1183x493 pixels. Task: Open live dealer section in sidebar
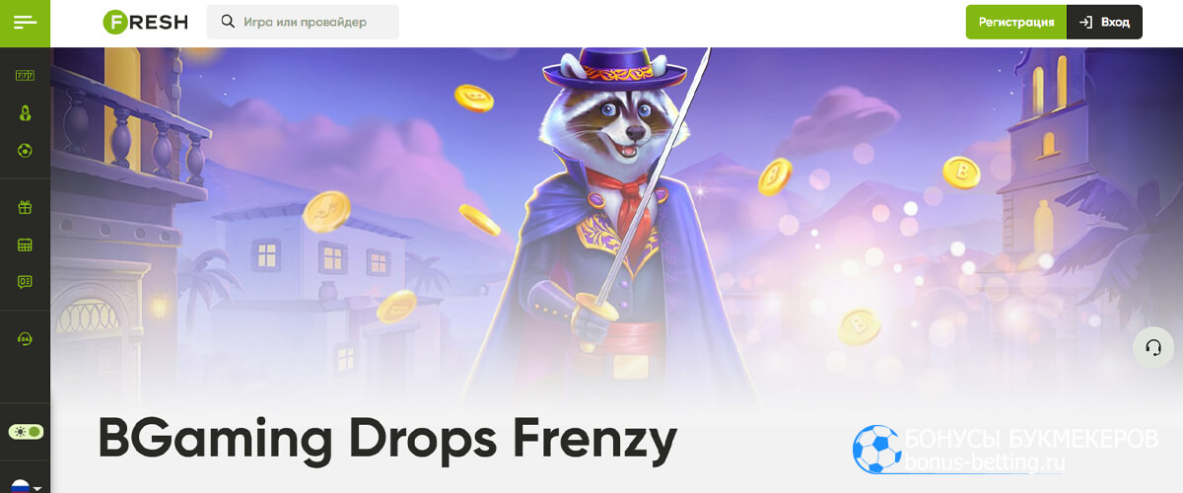(25, 112)
